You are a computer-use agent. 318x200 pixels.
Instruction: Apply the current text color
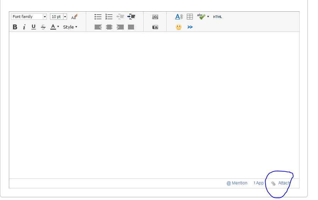click(53, 27)
